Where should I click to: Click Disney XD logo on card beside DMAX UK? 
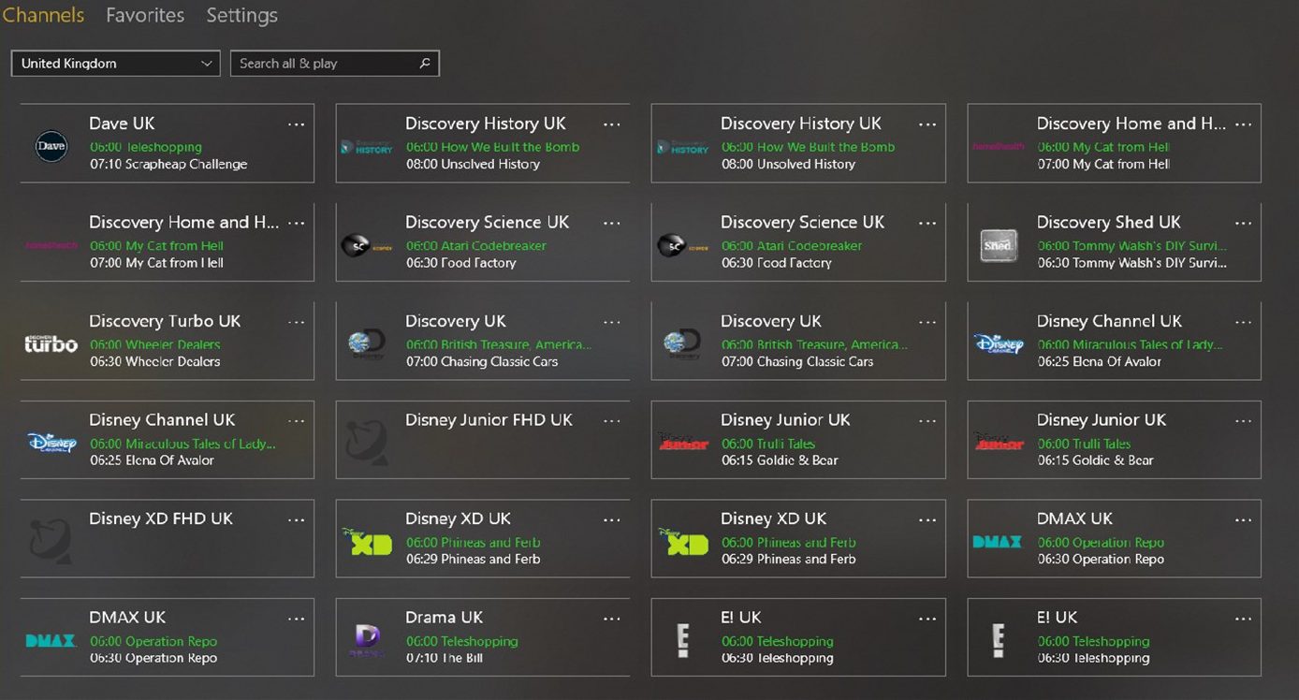tap(681, 542)
